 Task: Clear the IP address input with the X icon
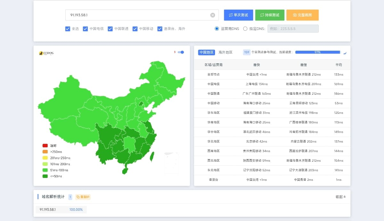pos(212,15)
